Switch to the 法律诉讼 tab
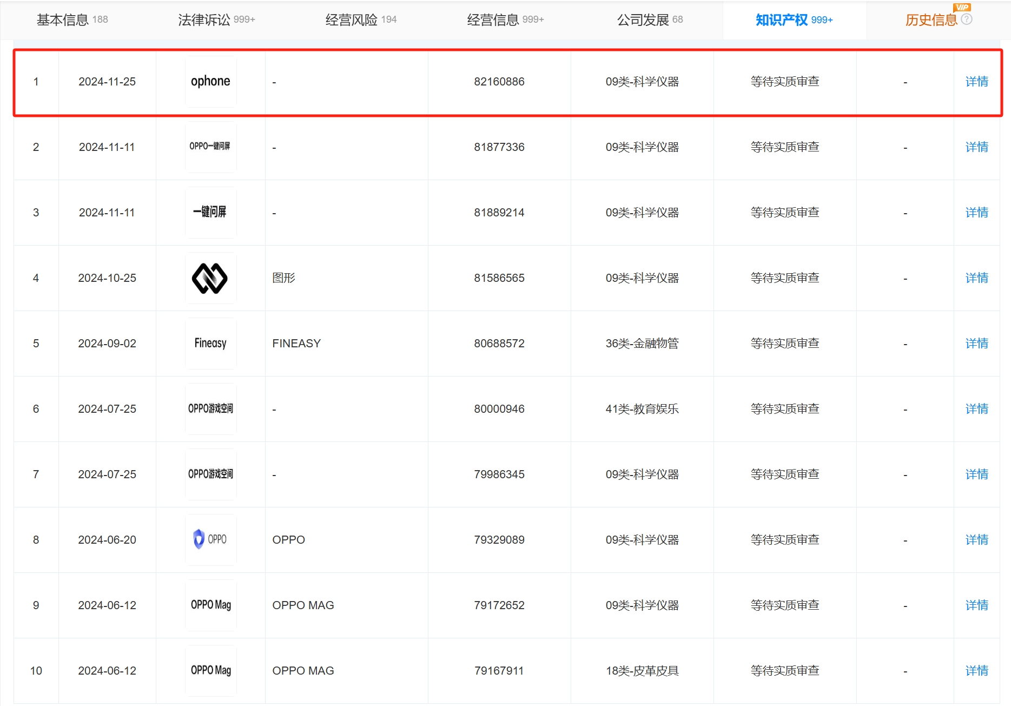The height and width of the screenshot is (706, 1011). [216, 20]
